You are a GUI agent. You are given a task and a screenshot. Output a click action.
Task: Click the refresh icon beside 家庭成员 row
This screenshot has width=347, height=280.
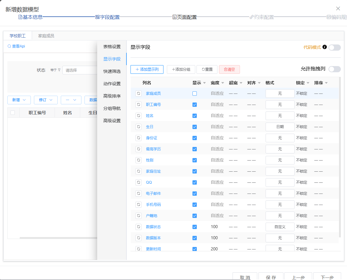[138, 94]
